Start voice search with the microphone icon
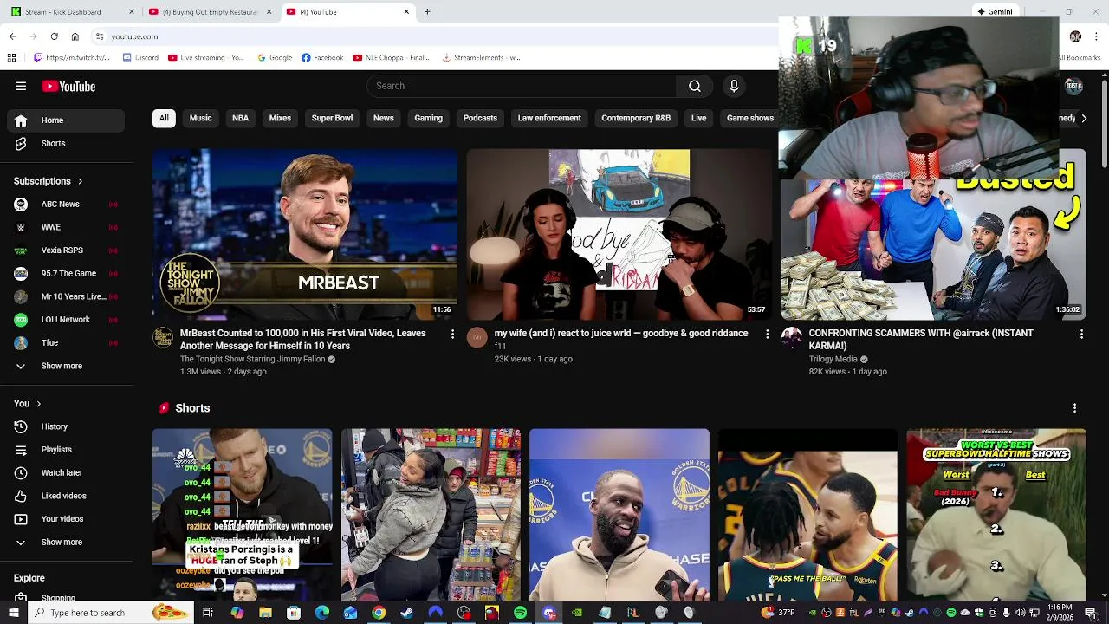 coord(734,86)
